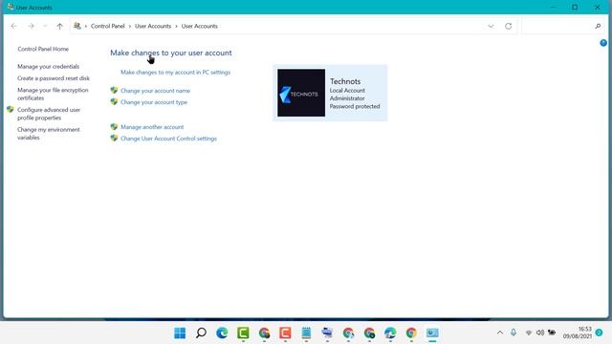Open taskbar Search
The width and height of the screenshot is (612, 344).
pyautogui.click(x=201, y=333)
